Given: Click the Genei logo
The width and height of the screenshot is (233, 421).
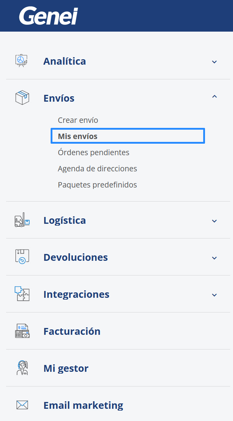Looking at the screenshot, I should 48,17.
